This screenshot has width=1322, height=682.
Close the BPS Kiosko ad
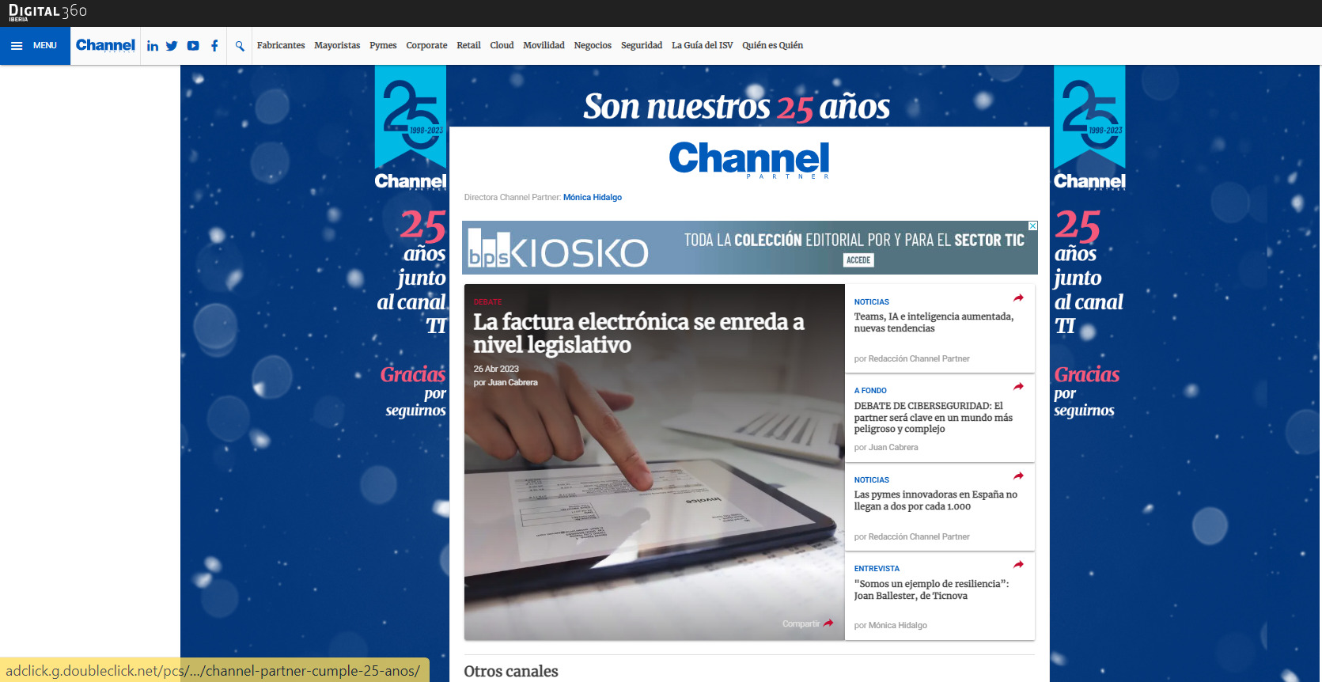click(1032, 226)
